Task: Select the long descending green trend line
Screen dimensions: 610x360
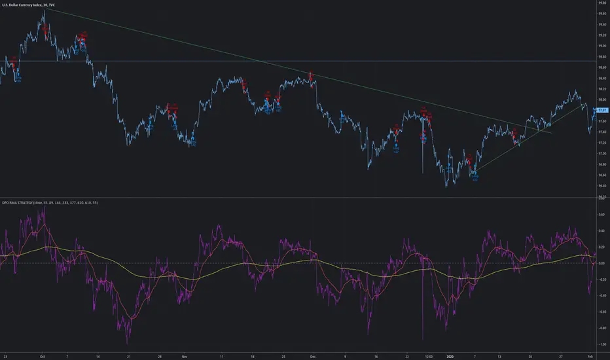Action: (x=298, y=71)
